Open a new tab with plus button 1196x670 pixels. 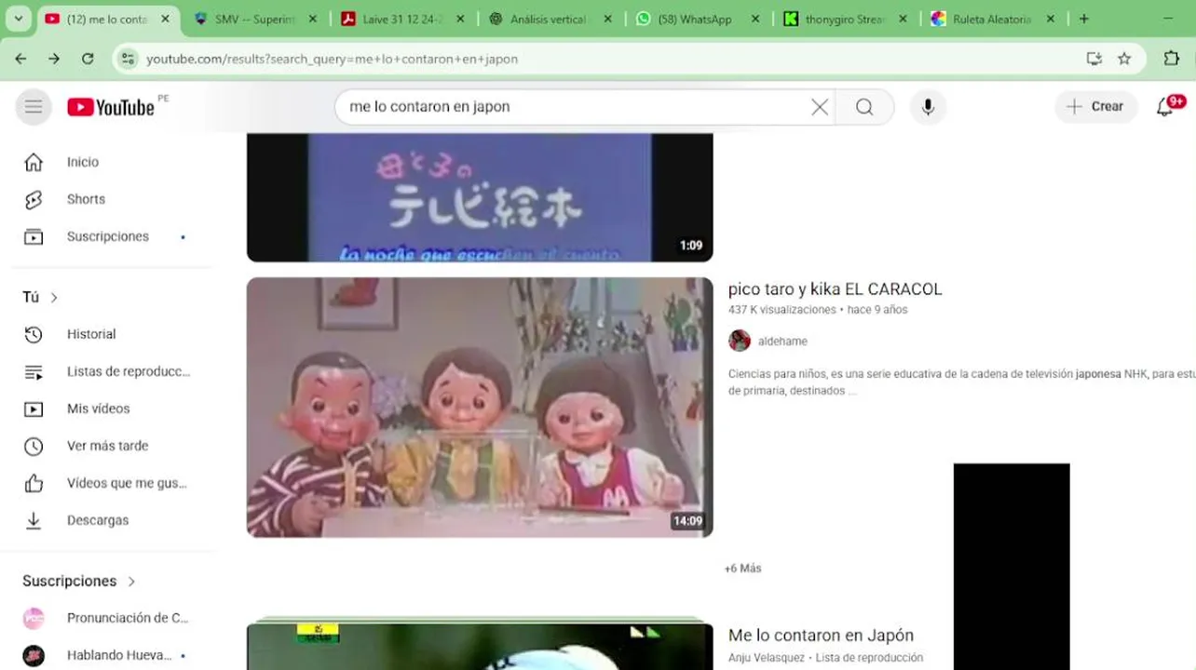point(1084,19)
